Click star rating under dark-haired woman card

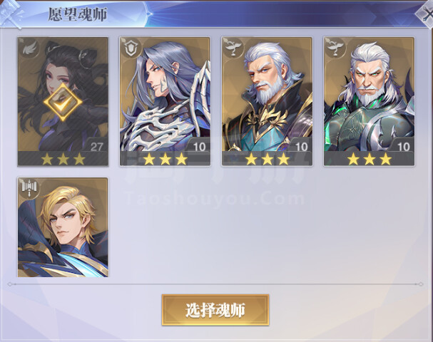click(x=63, y=159)
